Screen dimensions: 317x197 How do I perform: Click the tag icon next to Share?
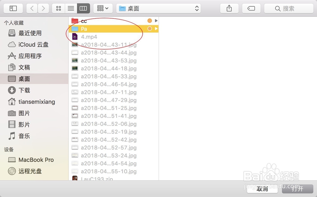click(x=251, y=8)
